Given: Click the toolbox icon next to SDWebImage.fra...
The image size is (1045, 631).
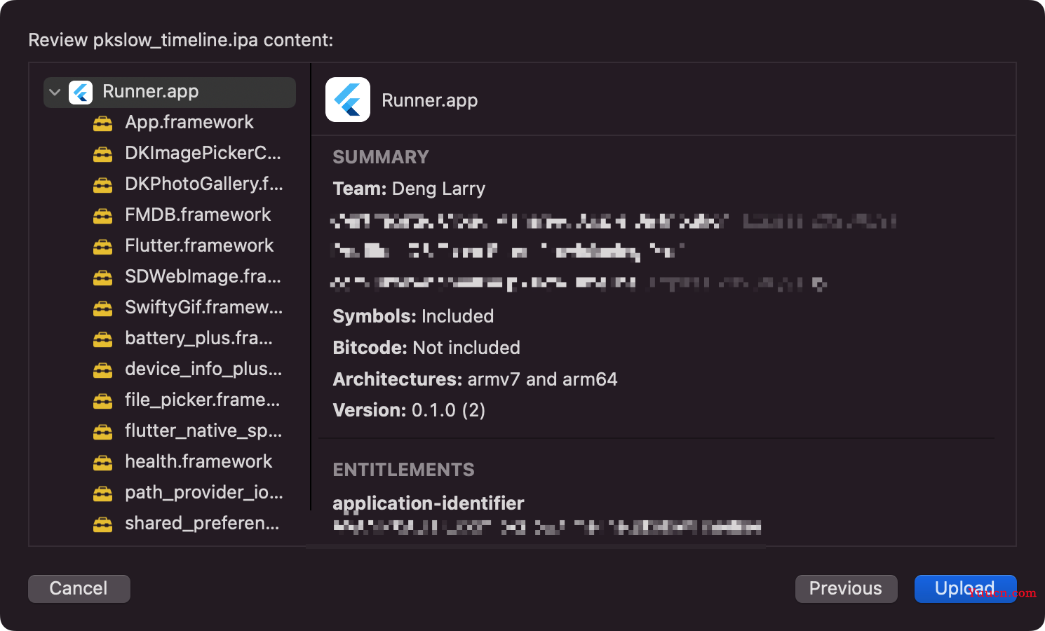Looking at the screenshot, I should point(103,278).
